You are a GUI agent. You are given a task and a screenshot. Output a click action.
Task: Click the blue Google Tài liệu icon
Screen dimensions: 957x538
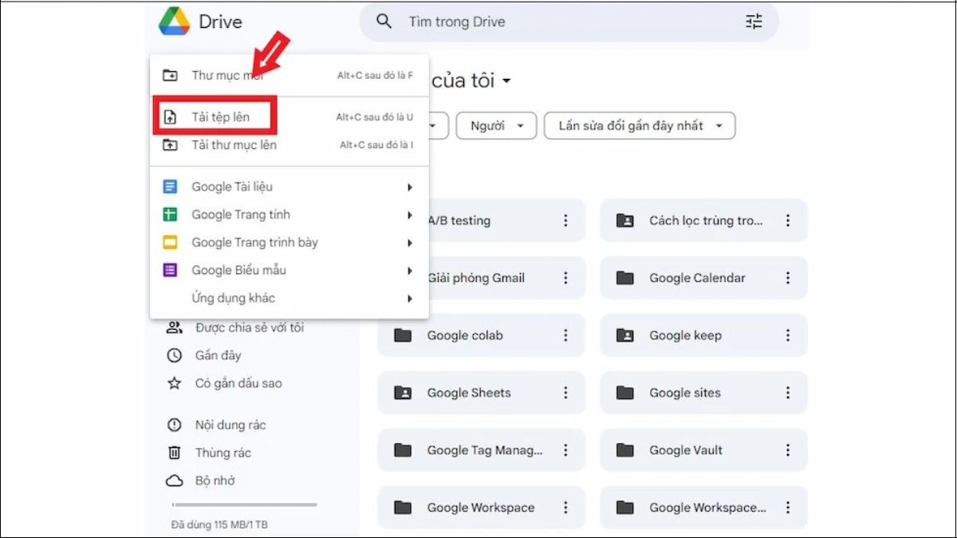coord(170,187)
